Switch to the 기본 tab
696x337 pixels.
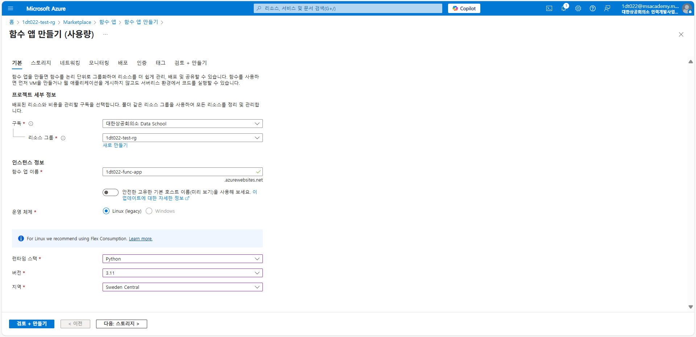pyautogui.click(x=17, y=63)
